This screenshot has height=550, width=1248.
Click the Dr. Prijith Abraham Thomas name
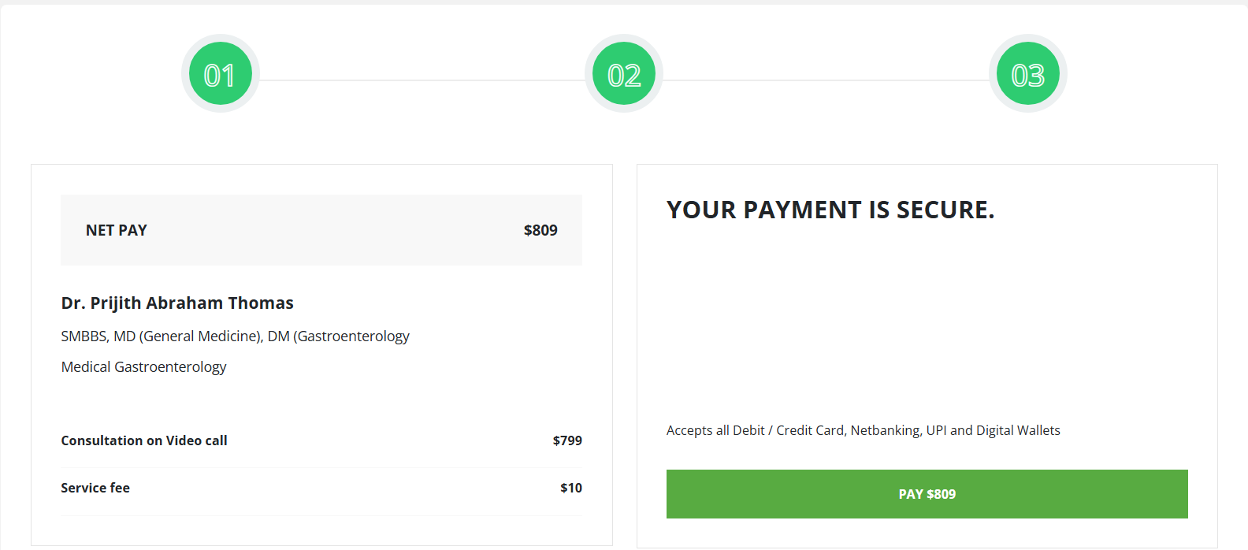click(177, 303)
